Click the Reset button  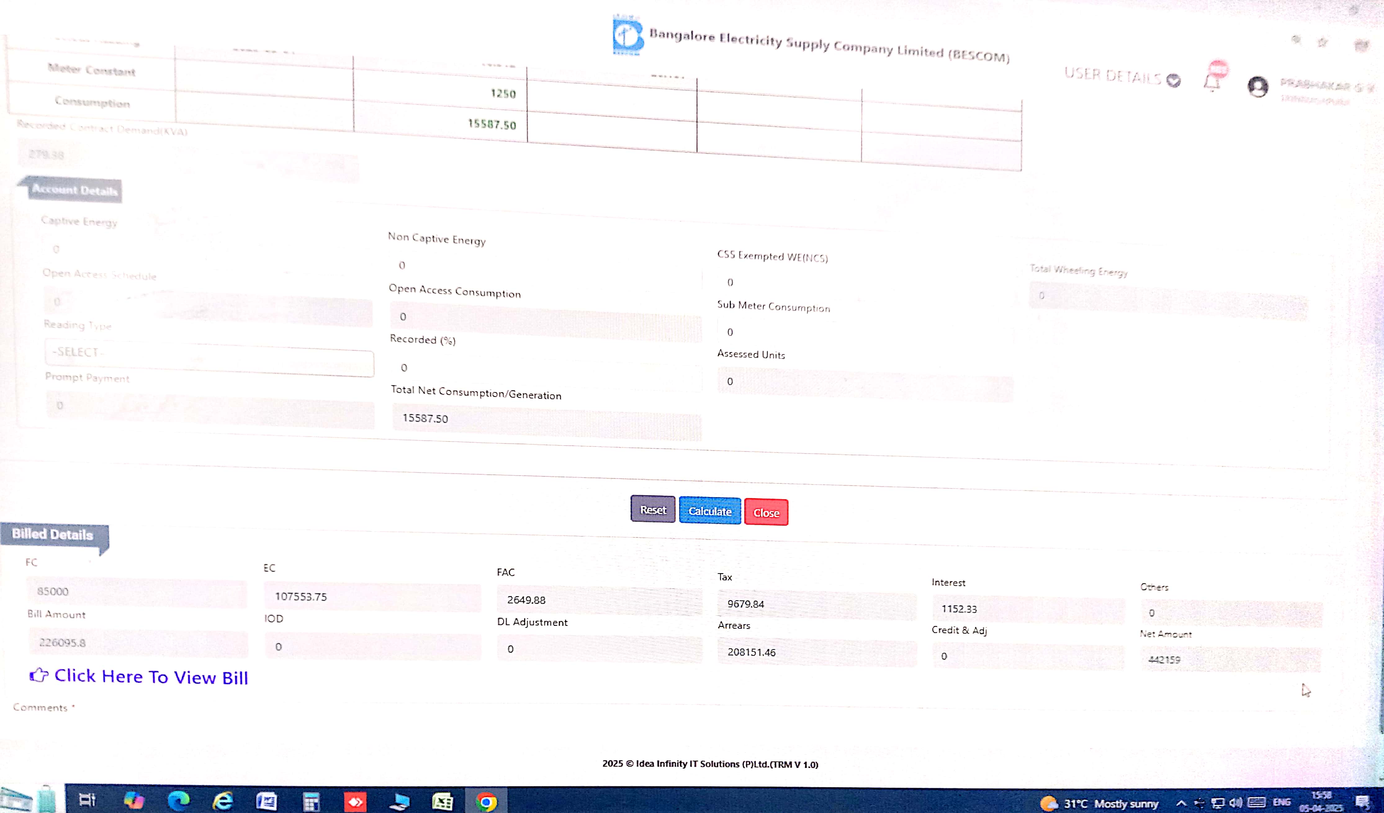click(653, 509)
